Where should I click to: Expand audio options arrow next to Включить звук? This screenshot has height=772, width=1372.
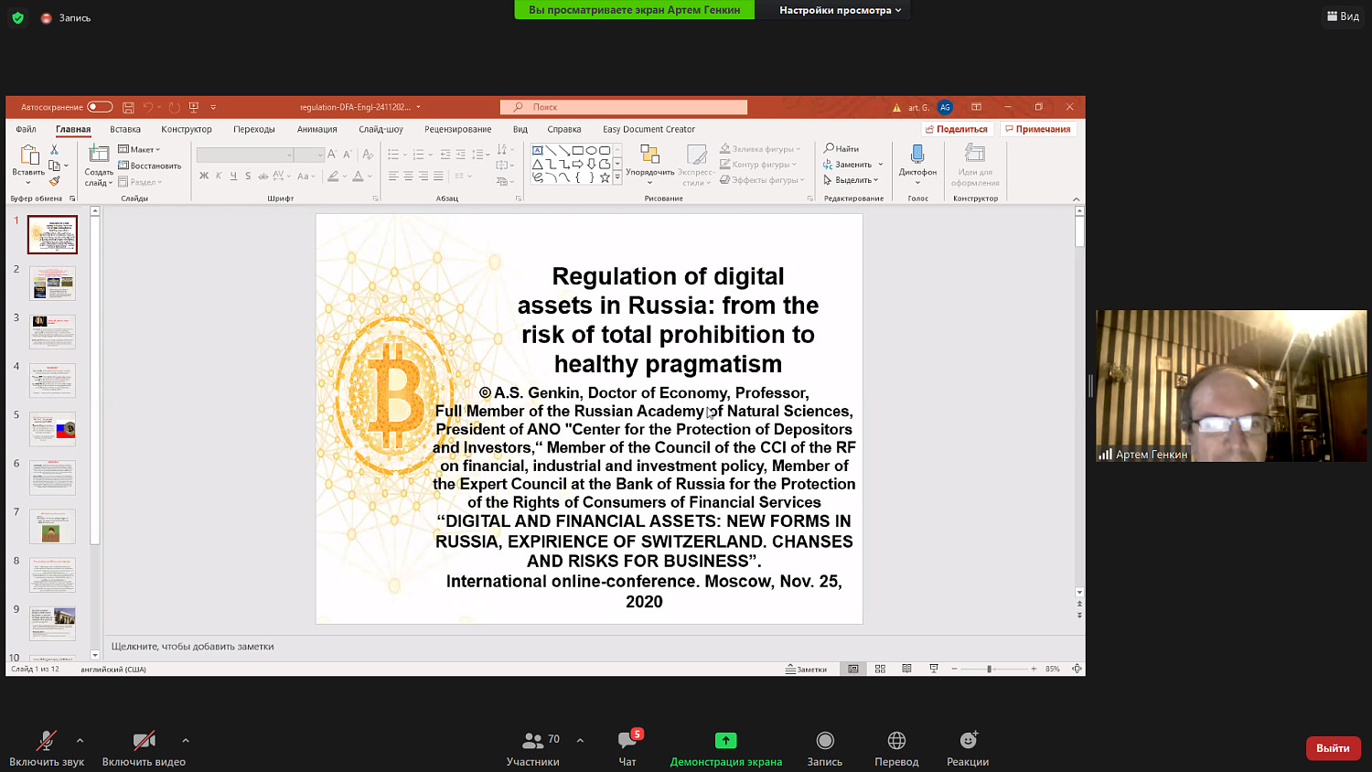pos(80,740)
